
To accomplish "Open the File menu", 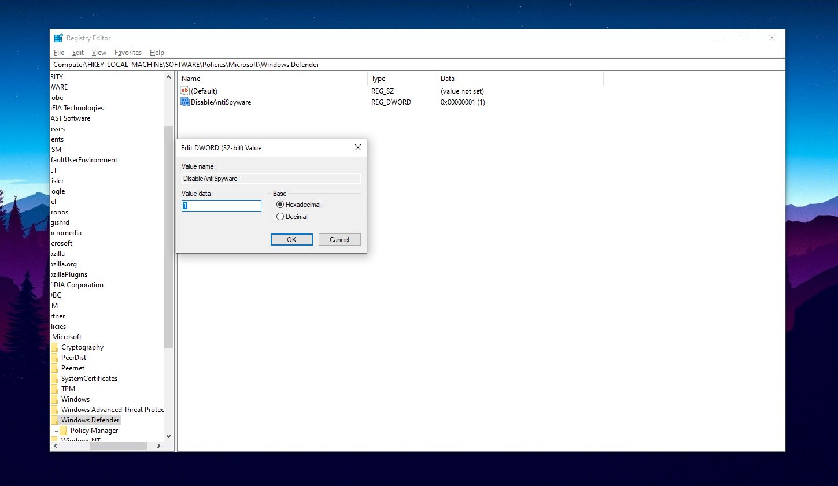I will (x=59, y=53).
